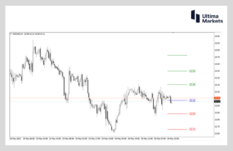This screenshot has height=151, width=233.
Task: Click the black 23.11 current price tag
Action: pos(217,101)
